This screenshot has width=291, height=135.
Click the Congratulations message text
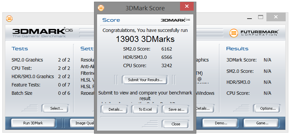click(145, 30)
